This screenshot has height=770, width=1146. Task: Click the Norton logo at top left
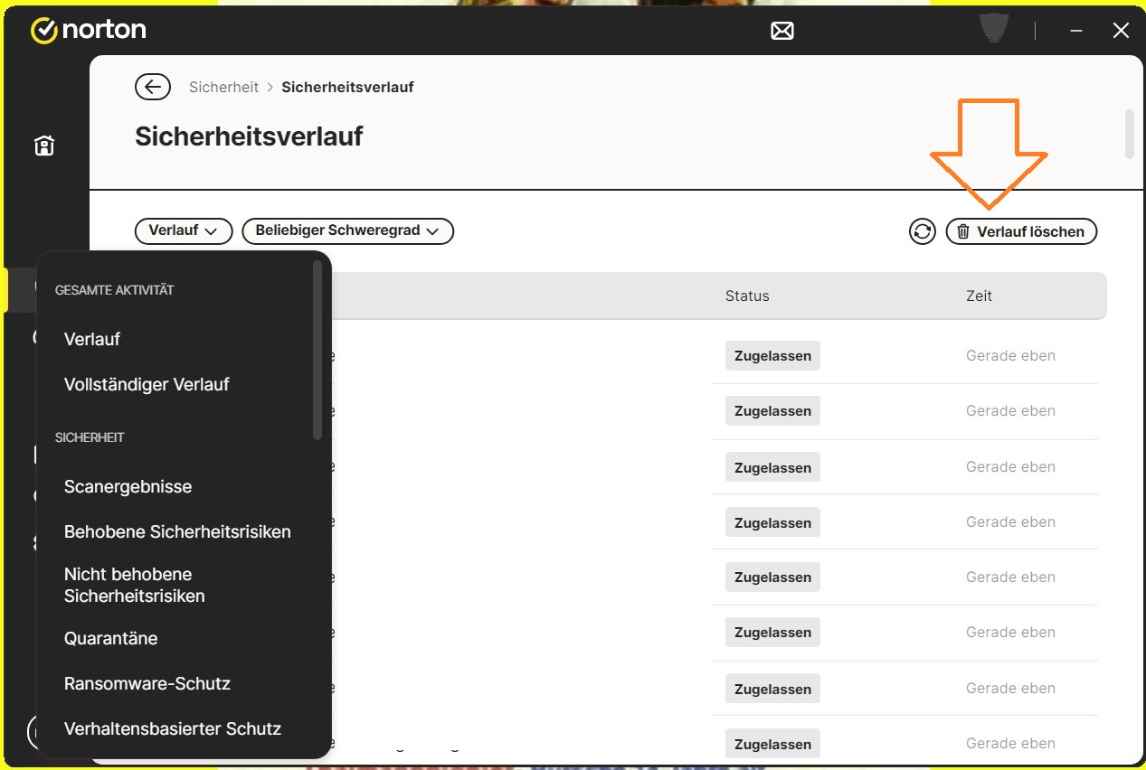[89, 31]
